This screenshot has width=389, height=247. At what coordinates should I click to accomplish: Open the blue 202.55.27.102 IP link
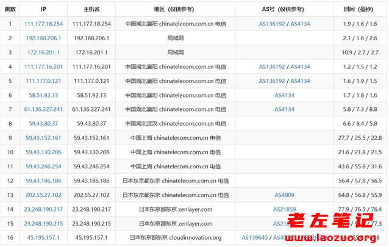[43, 195]
